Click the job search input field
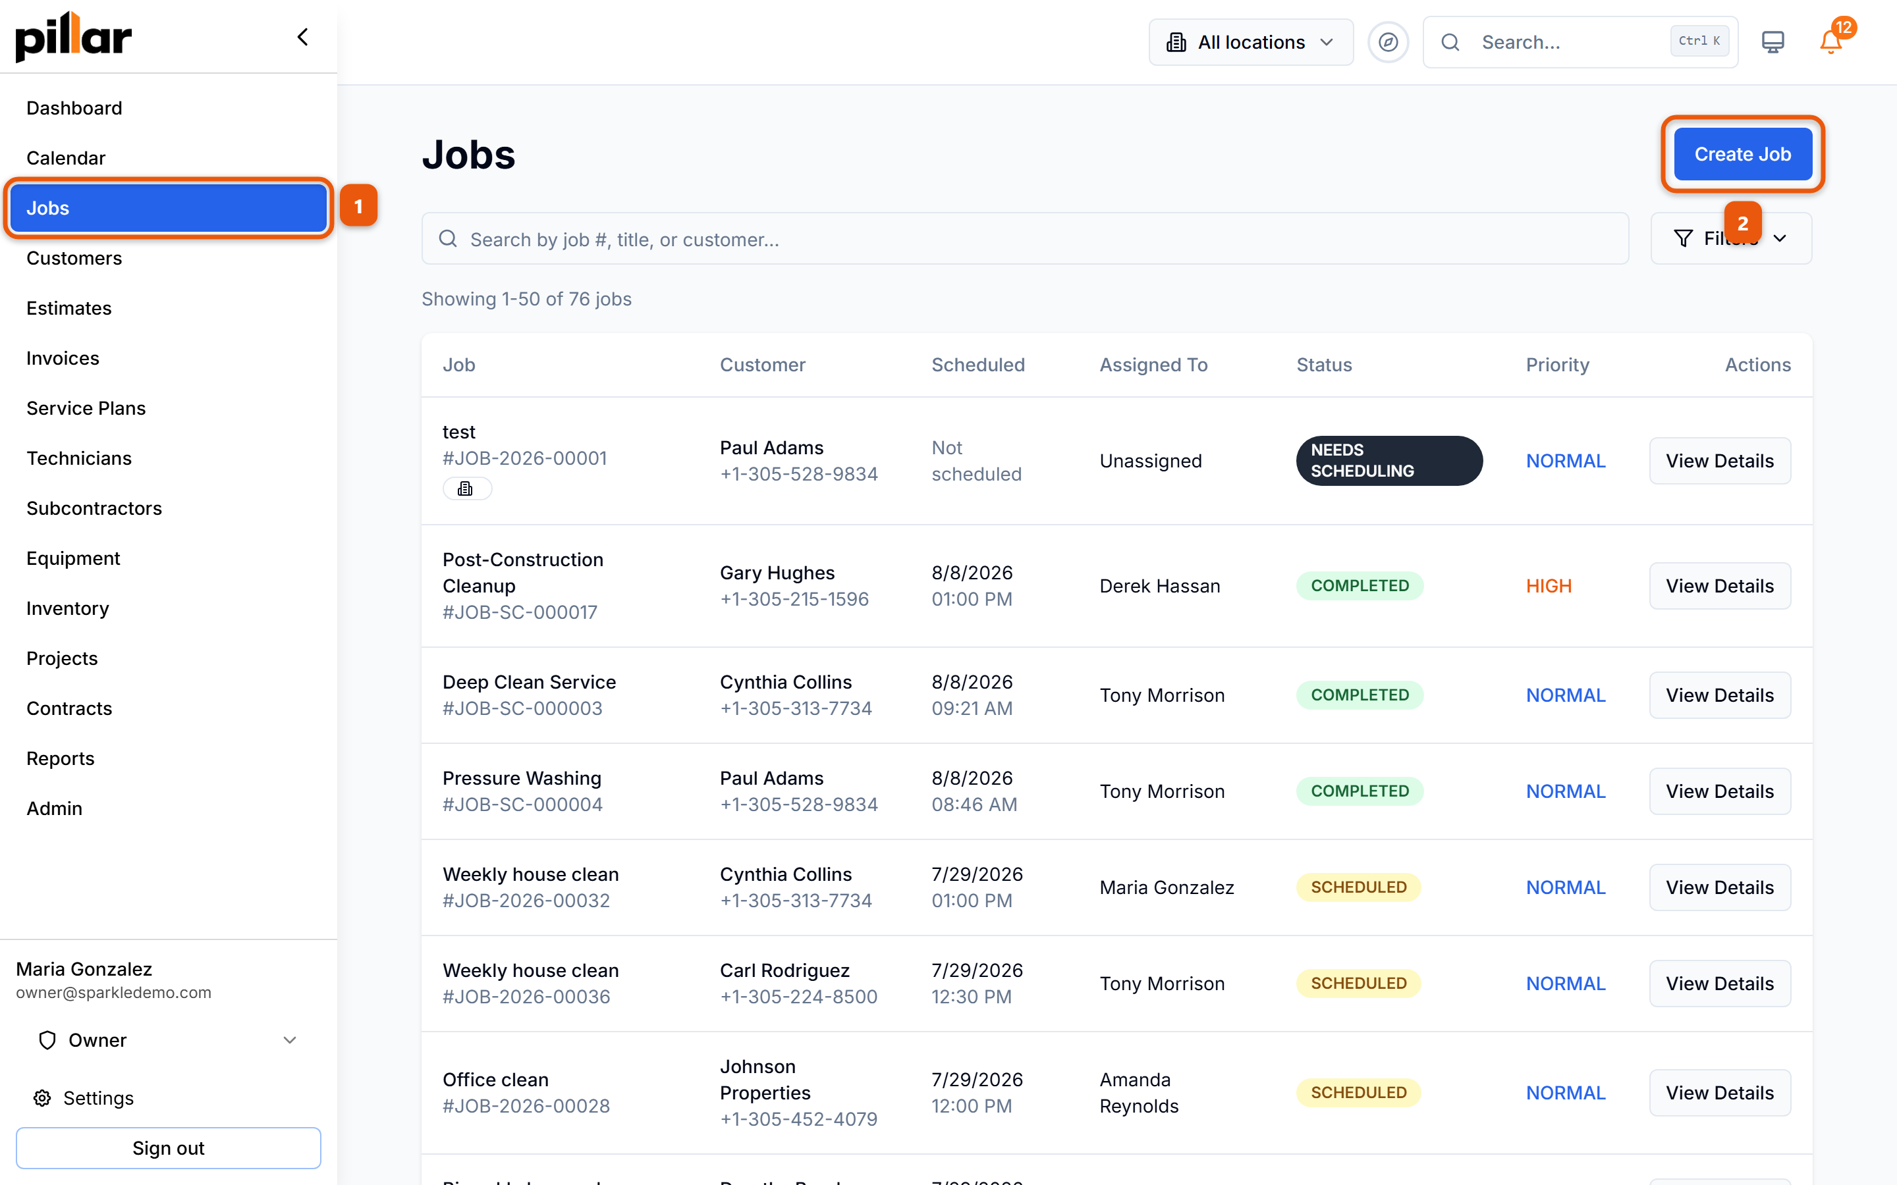 point(1024,238)
